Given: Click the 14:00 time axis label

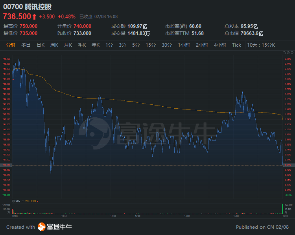Looking at the screenshot, I should 187,216.
